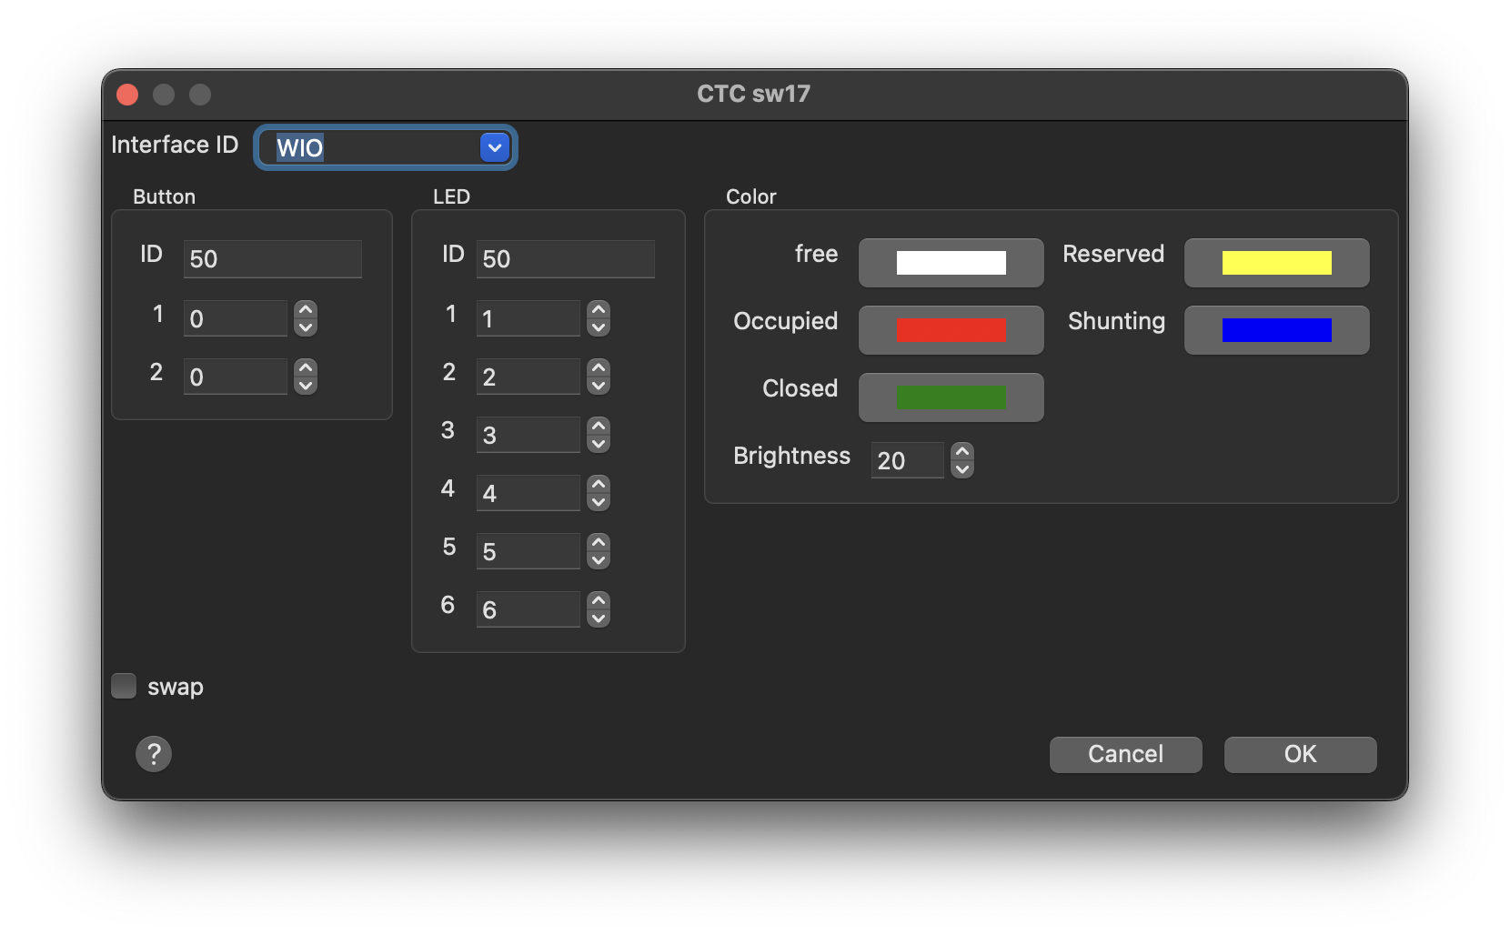Pick the free color white swatch
Viewport: 1510px width, 935px height.
click(x=951, y=263)
